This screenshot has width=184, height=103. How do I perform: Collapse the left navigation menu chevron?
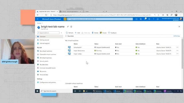61,33
